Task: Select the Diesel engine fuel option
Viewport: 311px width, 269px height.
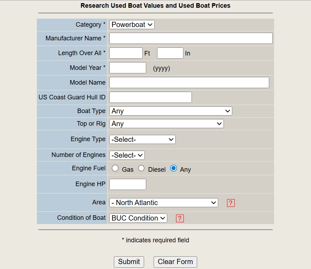Action: click(141, 169)
